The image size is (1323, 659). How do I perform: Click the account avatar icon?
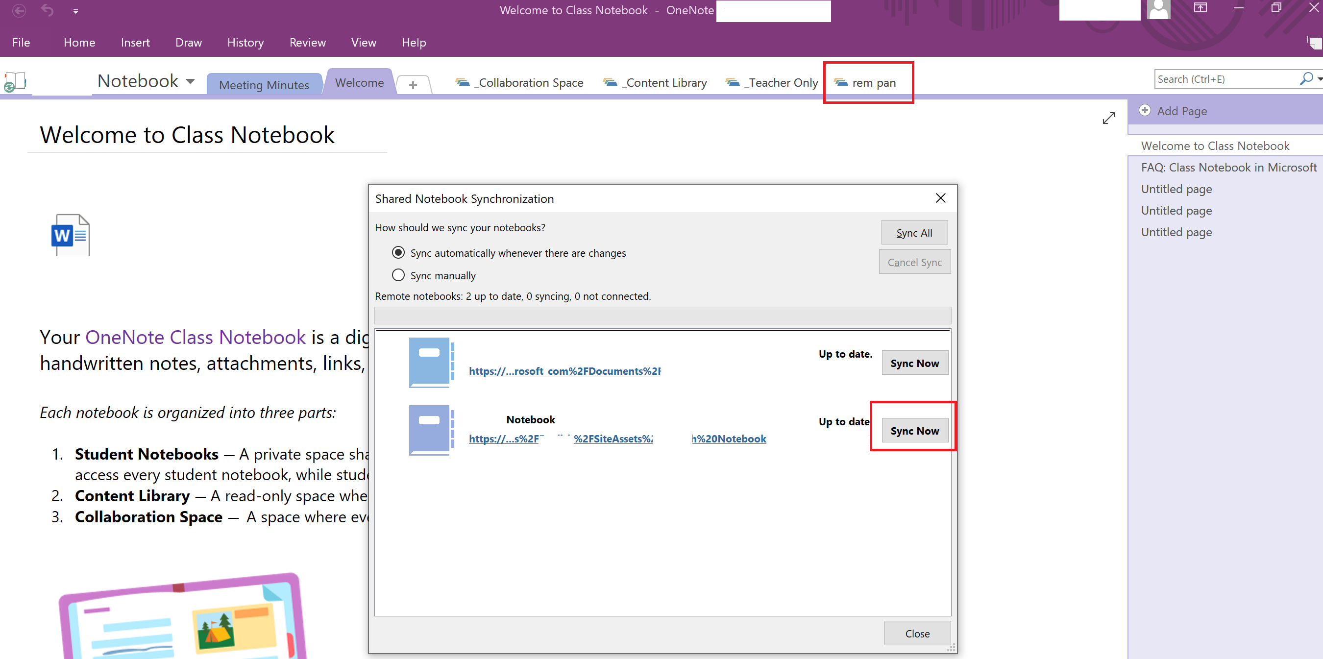click(1158, 9)
